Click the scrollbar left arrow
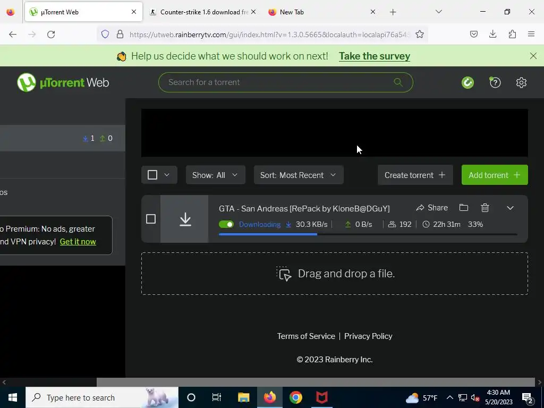The width and height of the screenshot is (544, 408). click(x=4, y=382)
